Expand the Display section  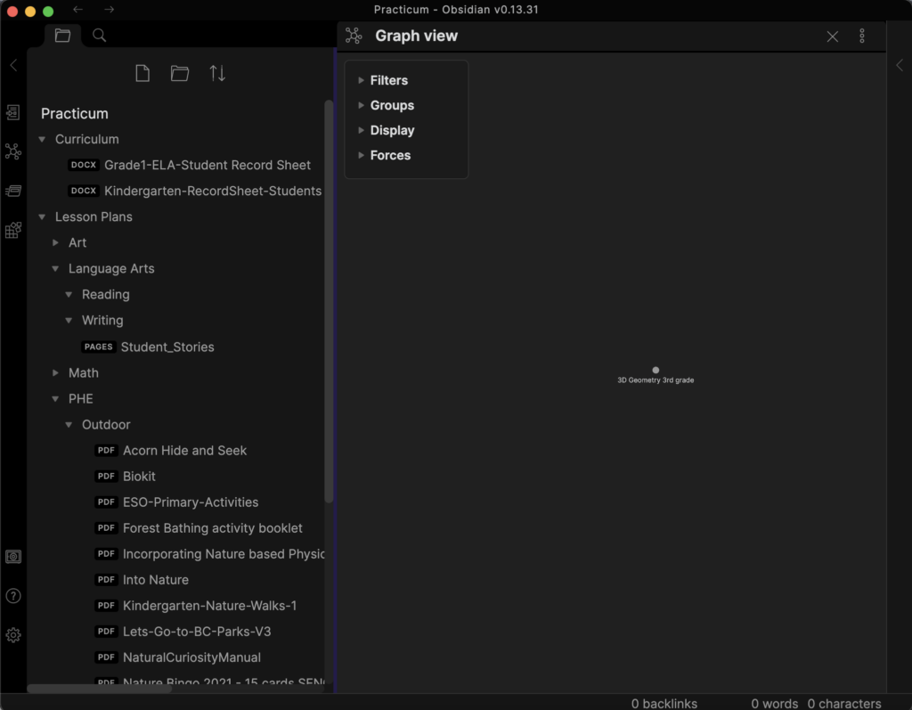[392, 130]
